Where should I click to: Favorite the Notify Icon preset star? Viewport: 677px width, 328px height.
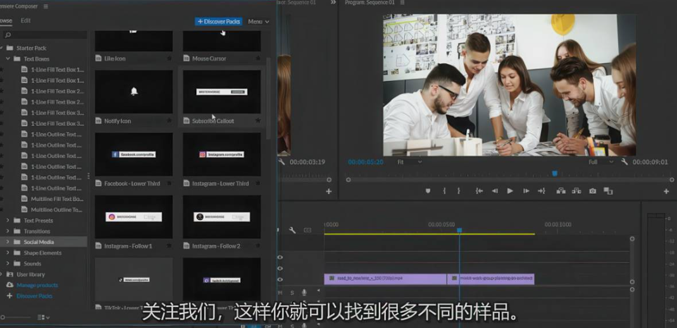pyautogui.click(x=169, y=121)
